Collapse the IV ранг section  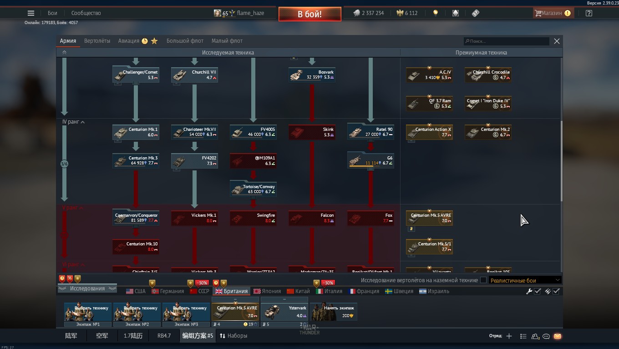82,122
